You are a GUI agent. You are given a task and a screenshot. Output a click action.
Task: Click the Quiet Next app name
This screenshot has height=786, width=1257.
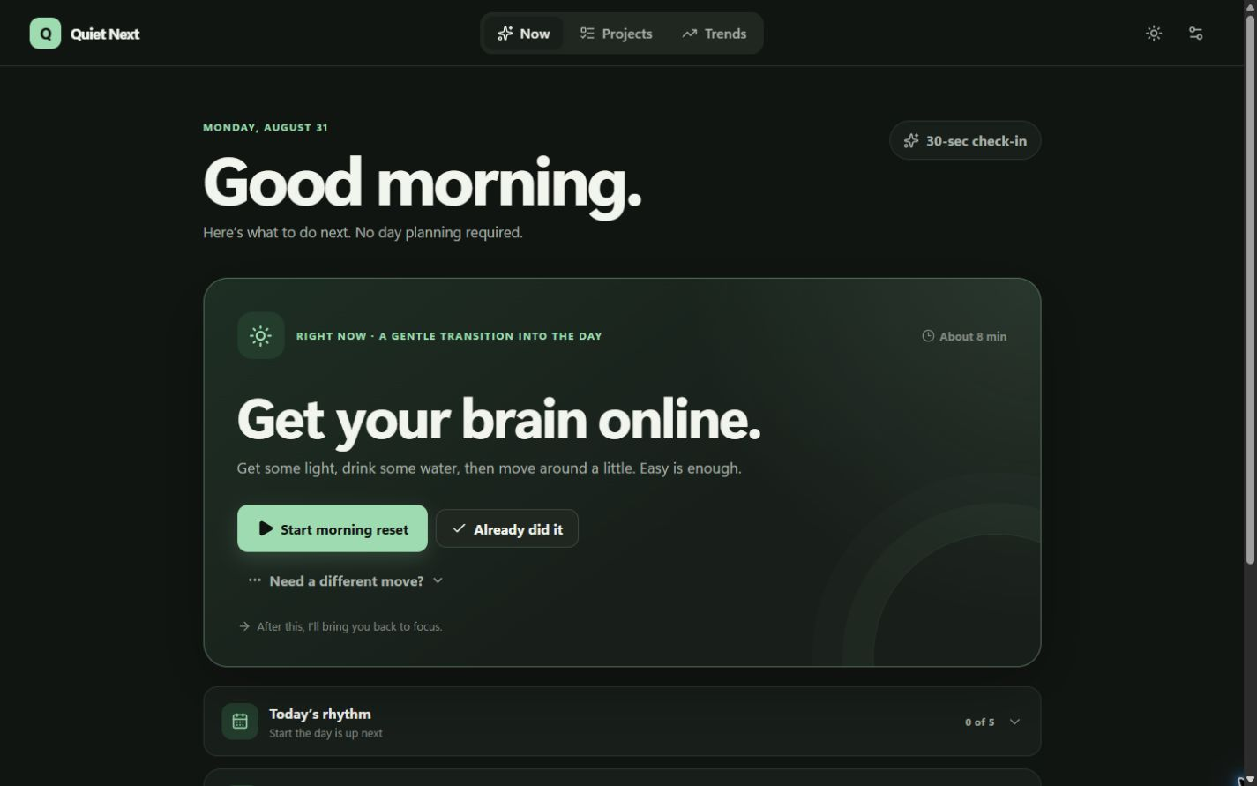coord(105,34)
